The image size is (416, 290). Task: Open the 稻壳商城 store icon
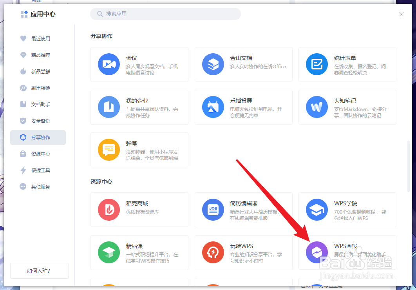point(109,210)
